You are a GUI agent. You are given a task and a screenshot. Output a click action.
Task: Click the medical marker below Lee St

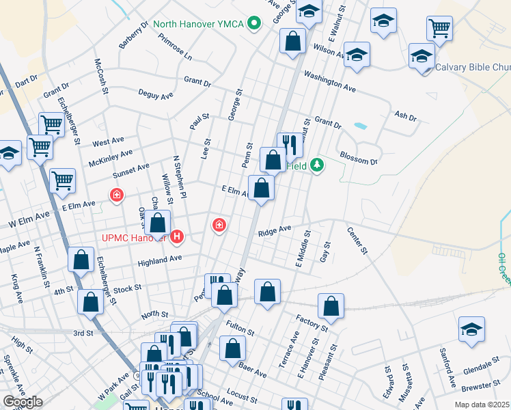point(219,225)
